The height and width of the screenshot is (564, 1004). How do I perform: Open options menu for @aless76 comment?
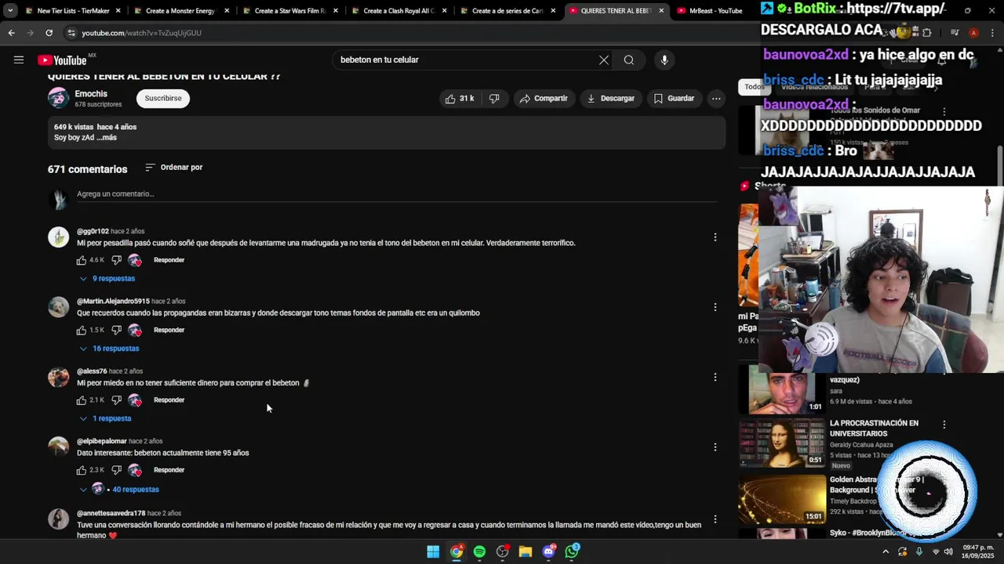[x=715, y=377]
